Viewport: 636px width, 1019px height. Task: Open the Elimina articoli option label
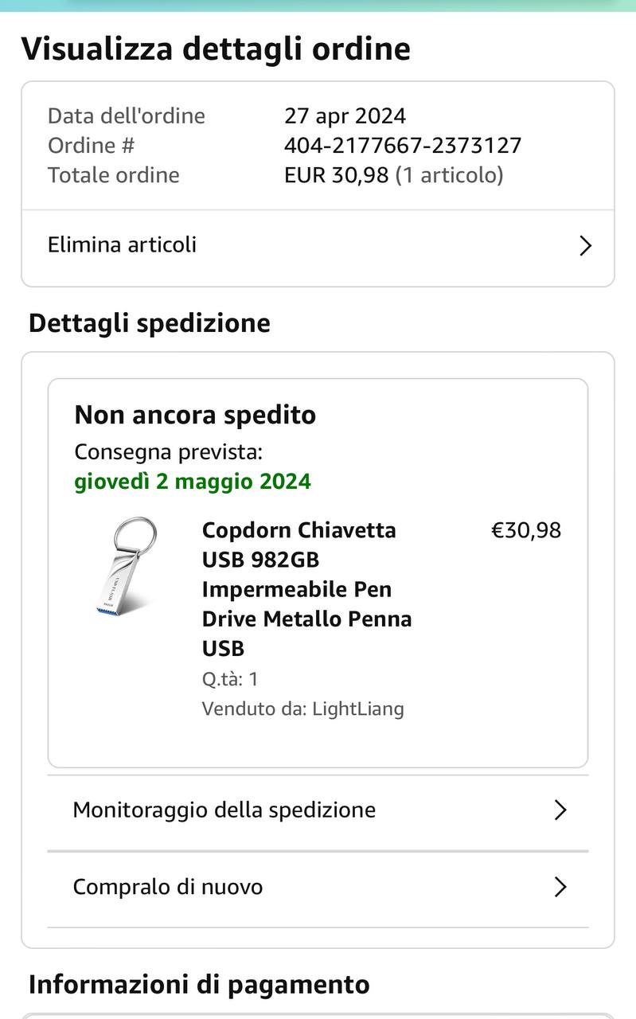[x=122, y=244]
